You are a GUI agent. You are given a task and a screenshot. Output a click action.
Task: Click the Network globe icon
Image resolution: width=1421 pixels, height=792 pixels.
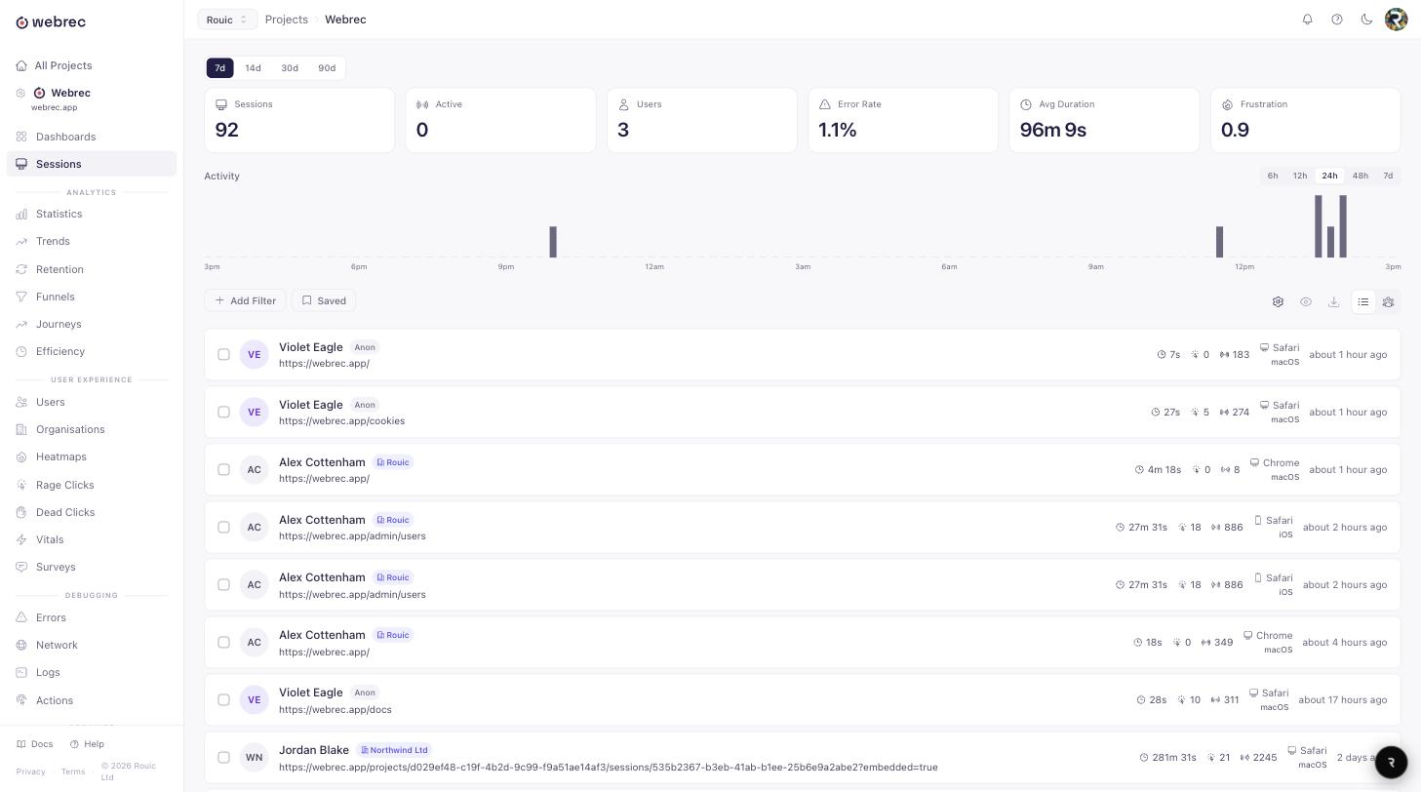pyautogui.click(x=21, y=645)
